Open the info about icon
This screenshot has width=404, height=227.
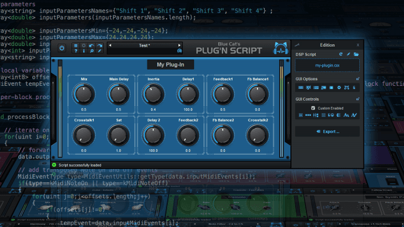pyautogui.click(x=83, y=51)
